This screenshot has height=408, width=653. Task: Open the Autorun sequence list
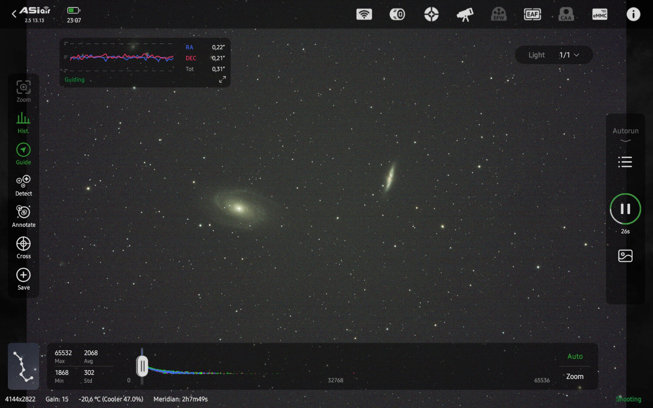(625, 162)
